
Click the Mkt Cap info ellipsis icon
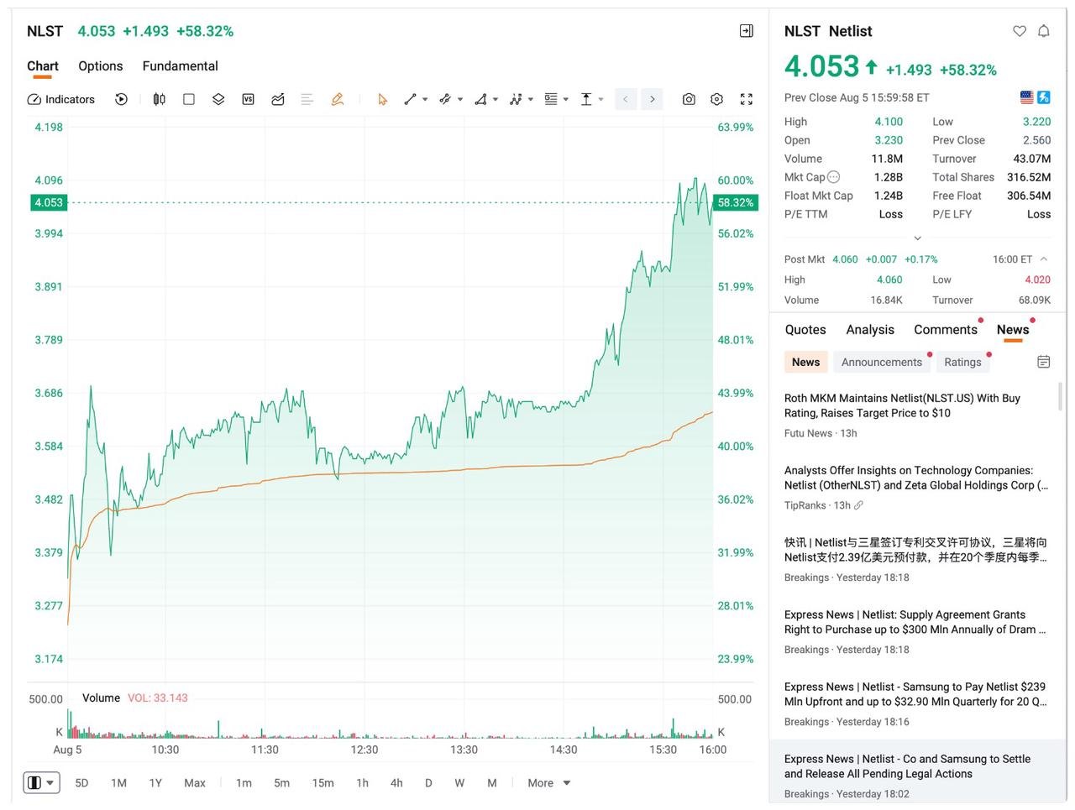833,177
